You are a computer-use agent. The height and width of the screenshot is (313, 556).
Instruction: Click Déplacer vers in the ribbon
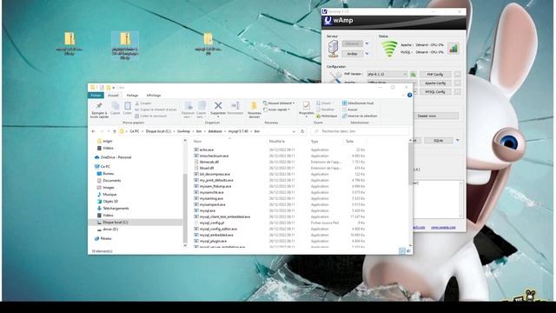188,110
